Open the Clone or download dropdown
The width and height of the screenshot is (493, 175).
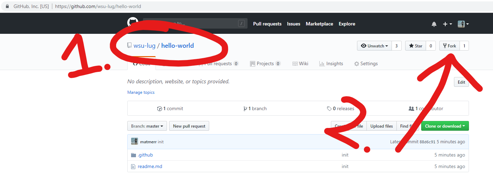click(445, 126)
